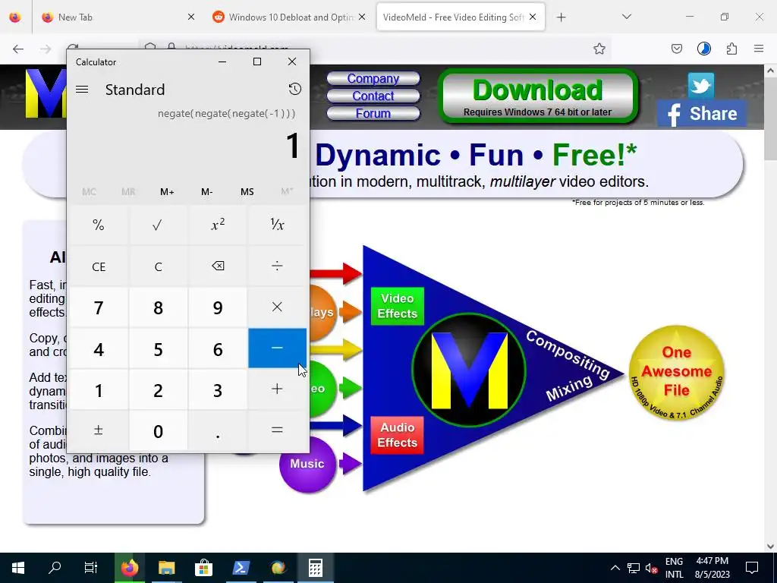Click digit 5 on Calculator keypad

click(158, 348)
